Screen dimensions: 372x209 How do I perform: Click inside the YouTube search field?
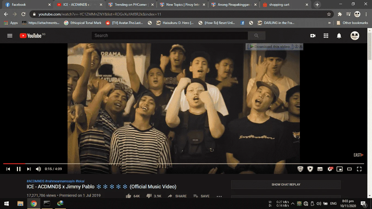169,36
